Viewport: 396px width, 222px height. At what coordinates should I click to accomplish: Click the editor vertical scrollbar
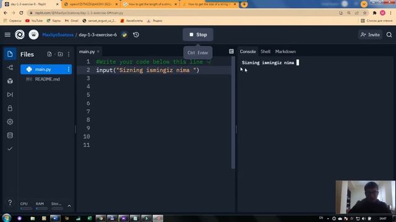click(233, 112)
